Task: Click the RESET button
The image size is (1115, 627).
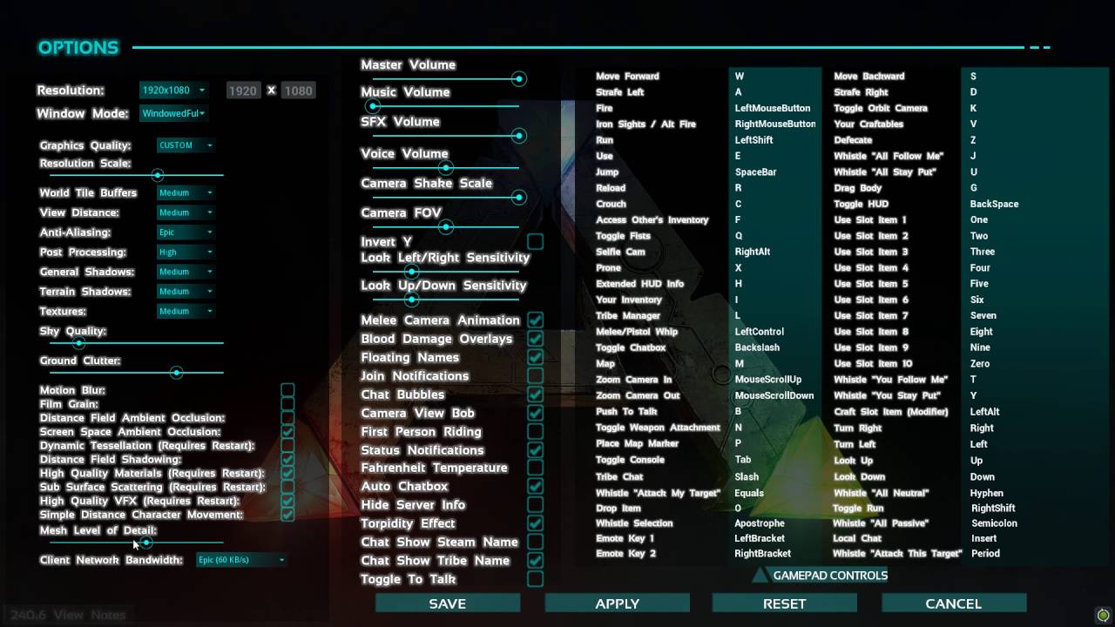Action: (785, 603)
